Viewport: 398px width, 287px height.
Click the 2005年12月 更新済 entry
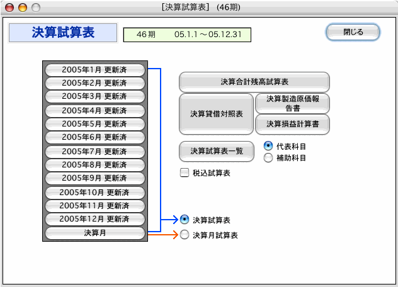point(94,219)
